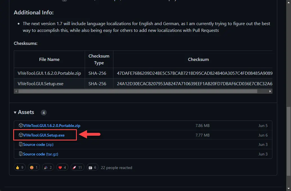Add a thumbs up reaction
The height and width of the screenshot is (191, 291).
[20, 167]
